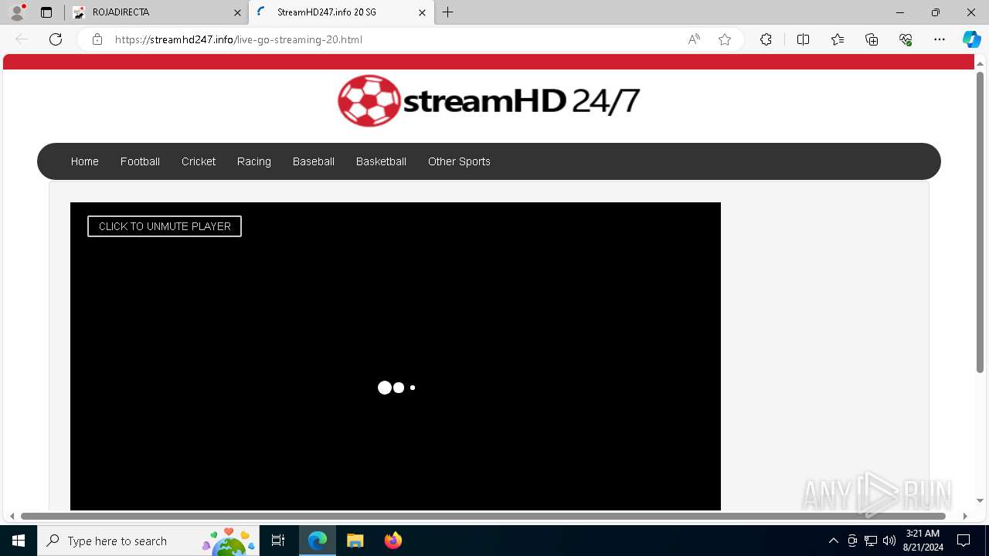
Task: Enter split screen view
Action: (803, 39)
